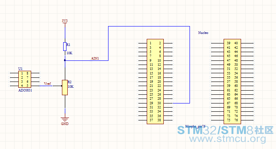Select the U1 ADC0831 chip body
The width and height of the screenshot is (276, 149).
[x=25, y=79]
